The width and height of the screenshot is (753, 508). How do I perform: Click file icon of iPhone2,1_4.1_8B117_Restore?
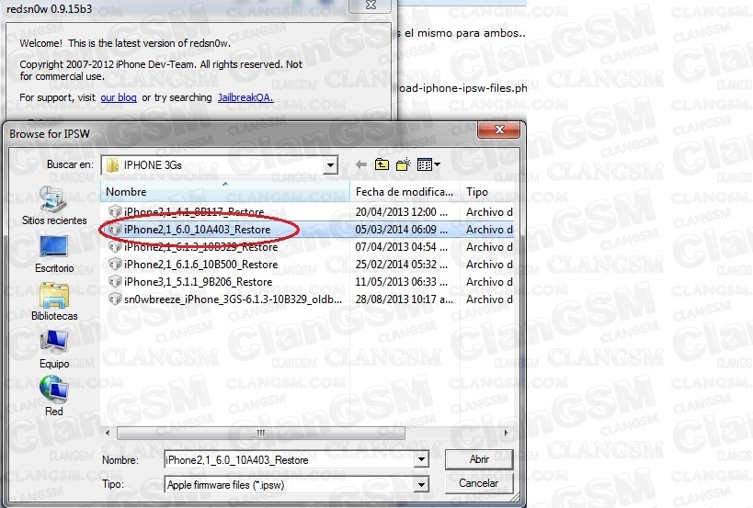pyautogui.click(x=115, y=211)
